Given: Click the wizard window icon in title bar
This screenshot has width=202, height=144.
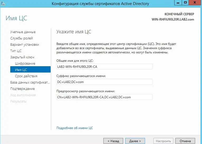Looking at the screenshot, I should pyautogui.click(x=3, y=3).
